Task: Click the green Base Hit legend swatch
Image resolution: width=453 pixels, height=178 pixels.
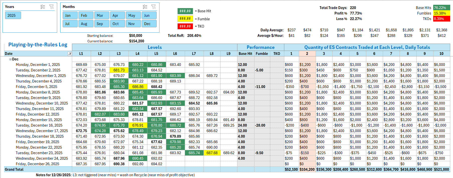Action: 185,11
